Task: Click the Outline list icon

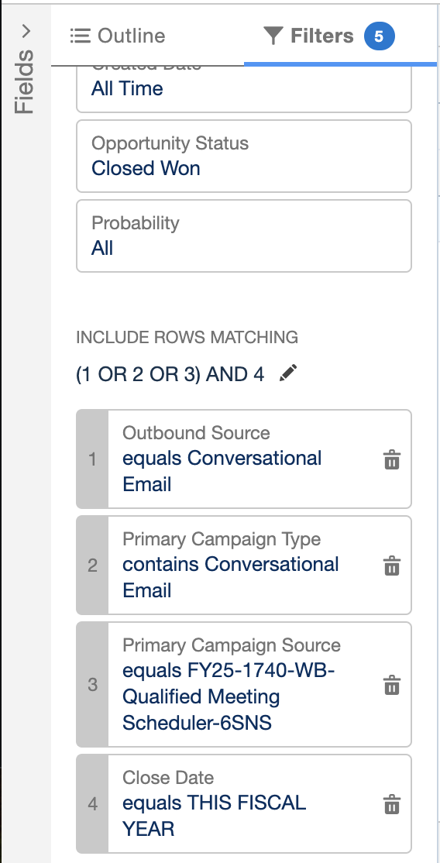Action: click(x=81, y=36)
